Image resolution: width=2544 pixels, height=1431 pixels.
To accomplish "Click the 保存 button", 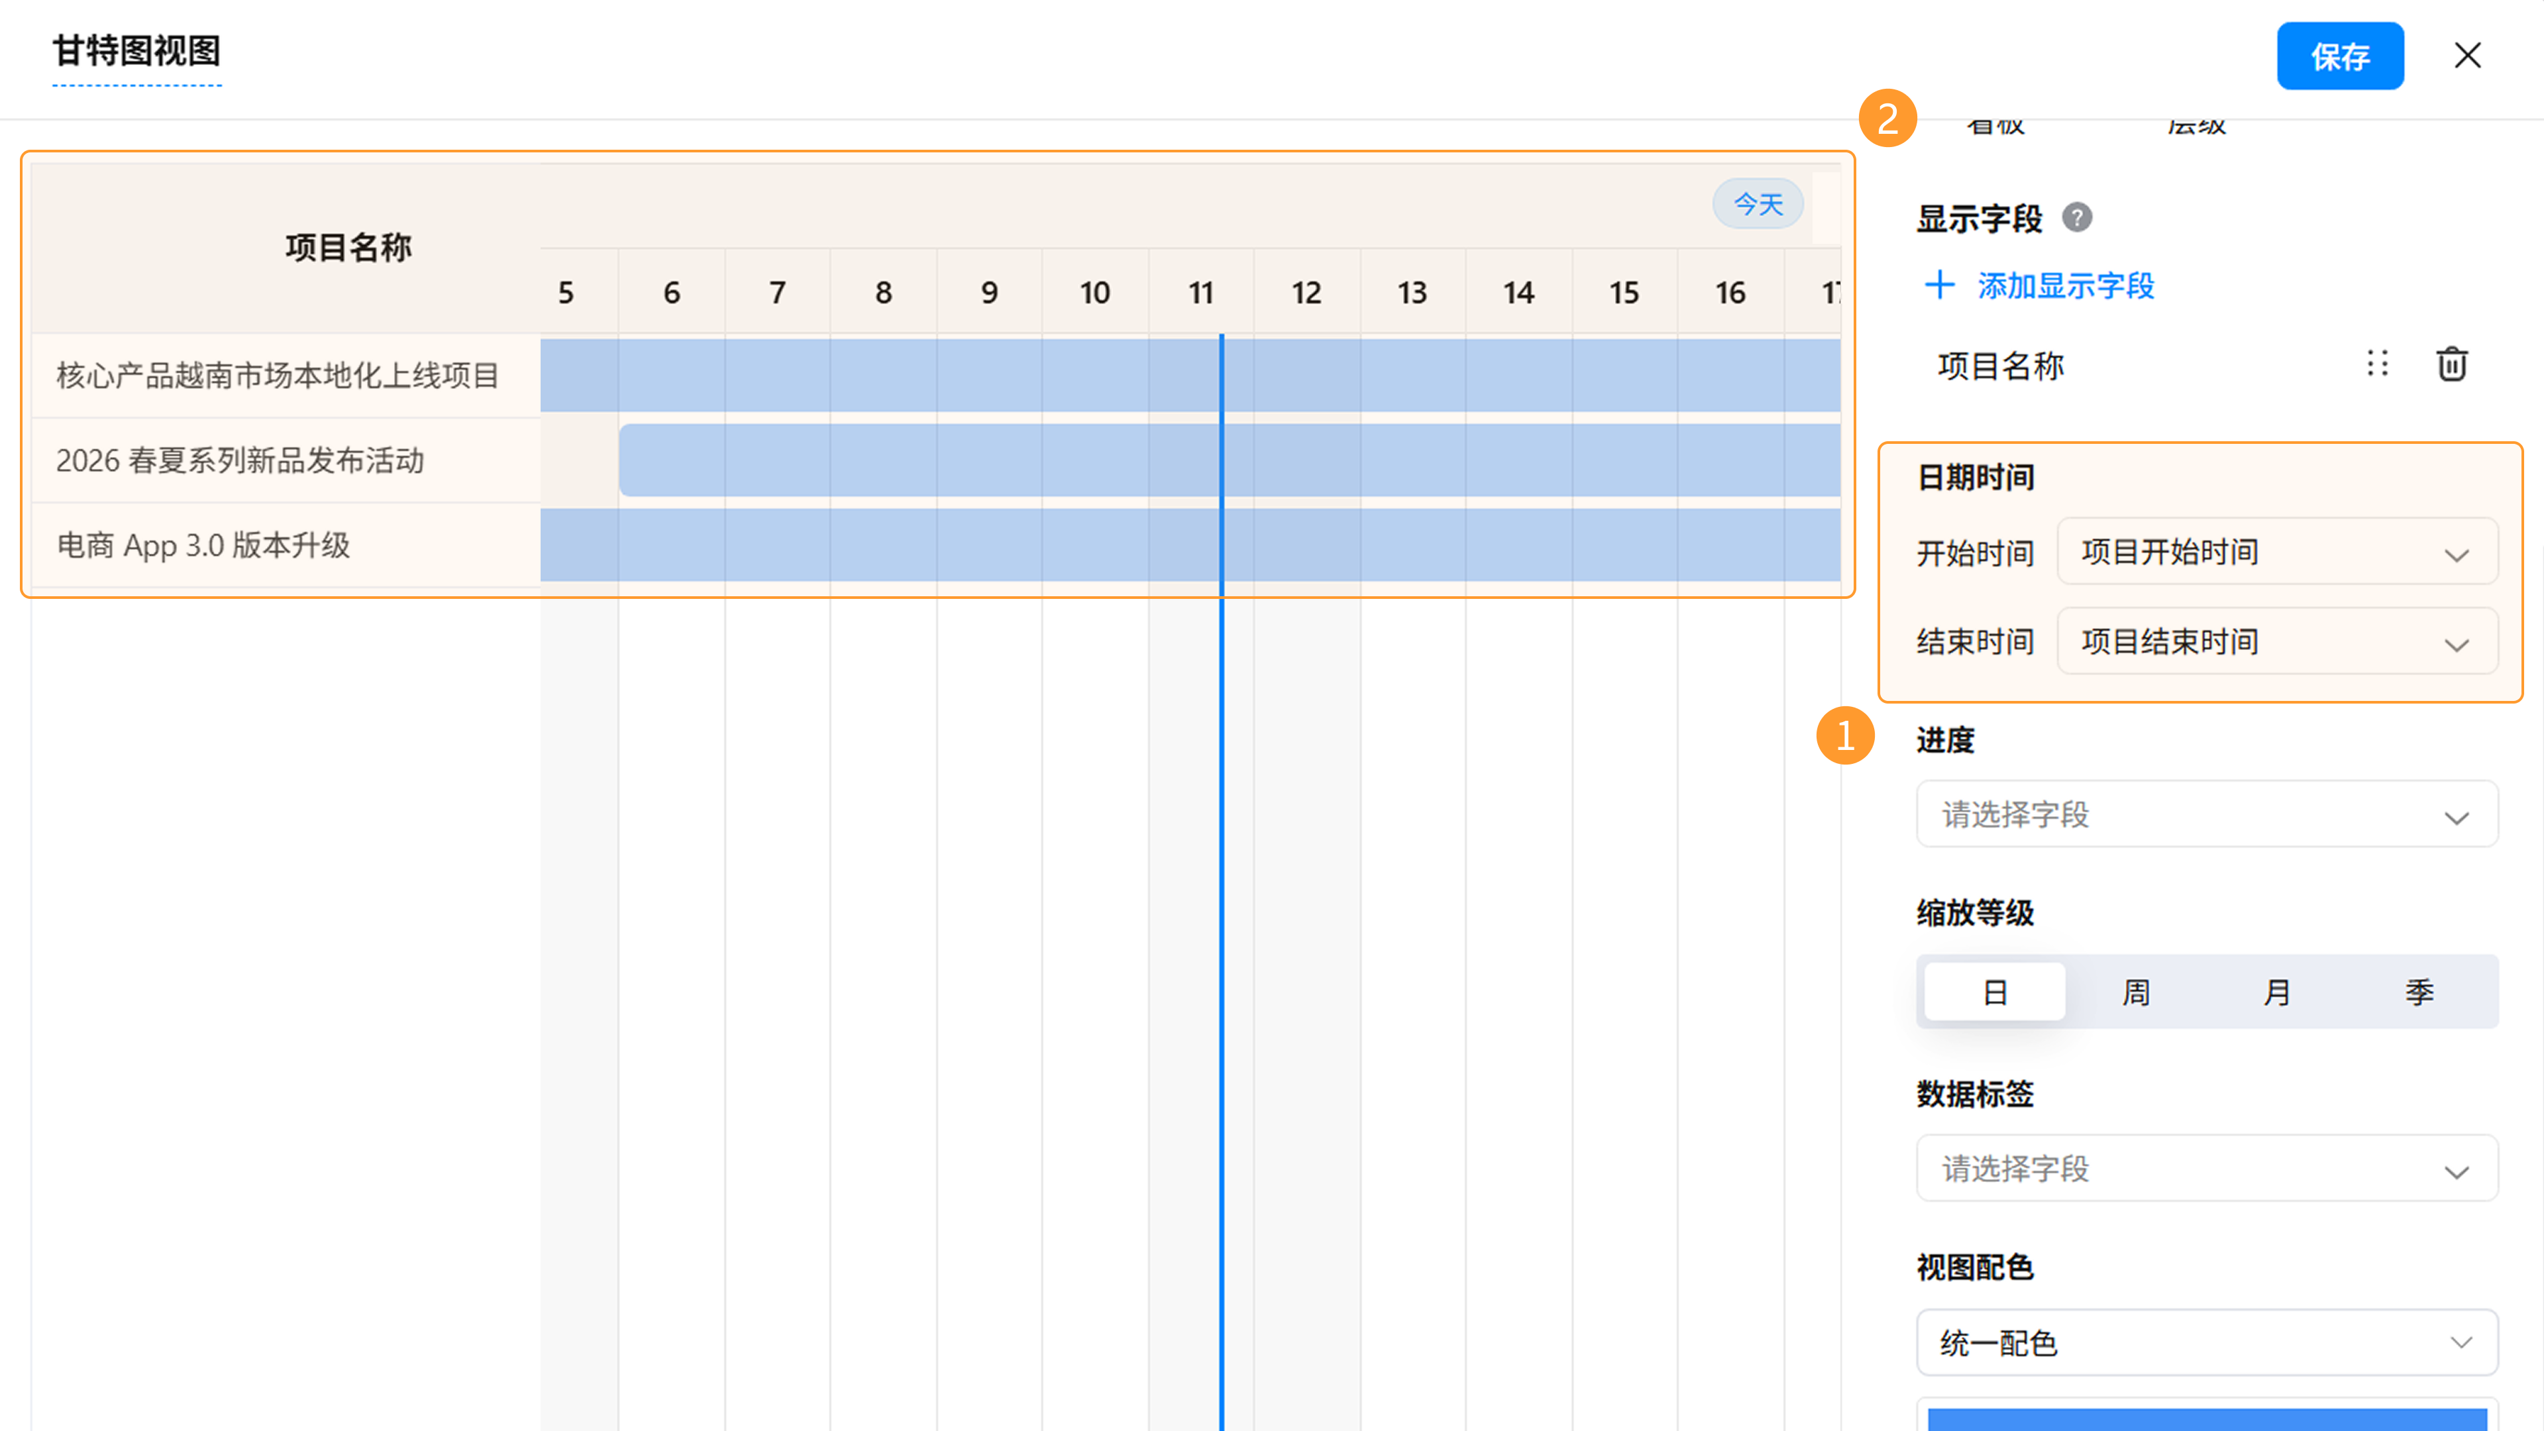I will [x=2339, y=56].
